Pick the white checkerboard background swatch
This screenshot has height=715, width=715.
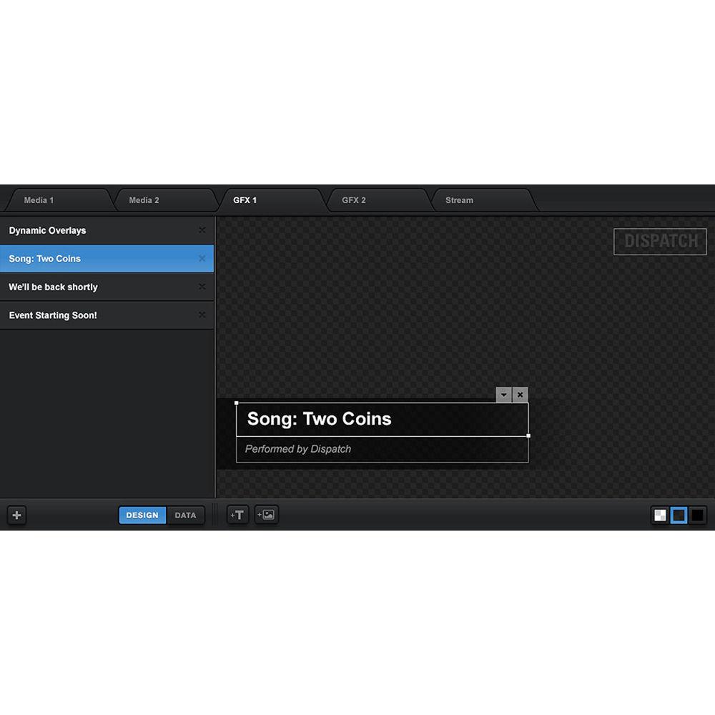[659, 515]
